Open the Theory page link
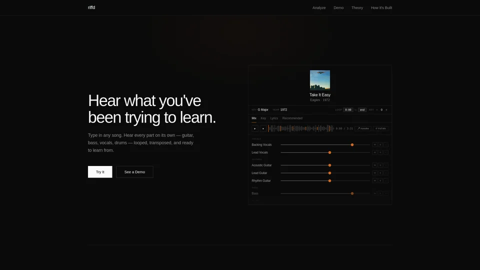This screenshot has width=480, height=270. pos(357,7)
